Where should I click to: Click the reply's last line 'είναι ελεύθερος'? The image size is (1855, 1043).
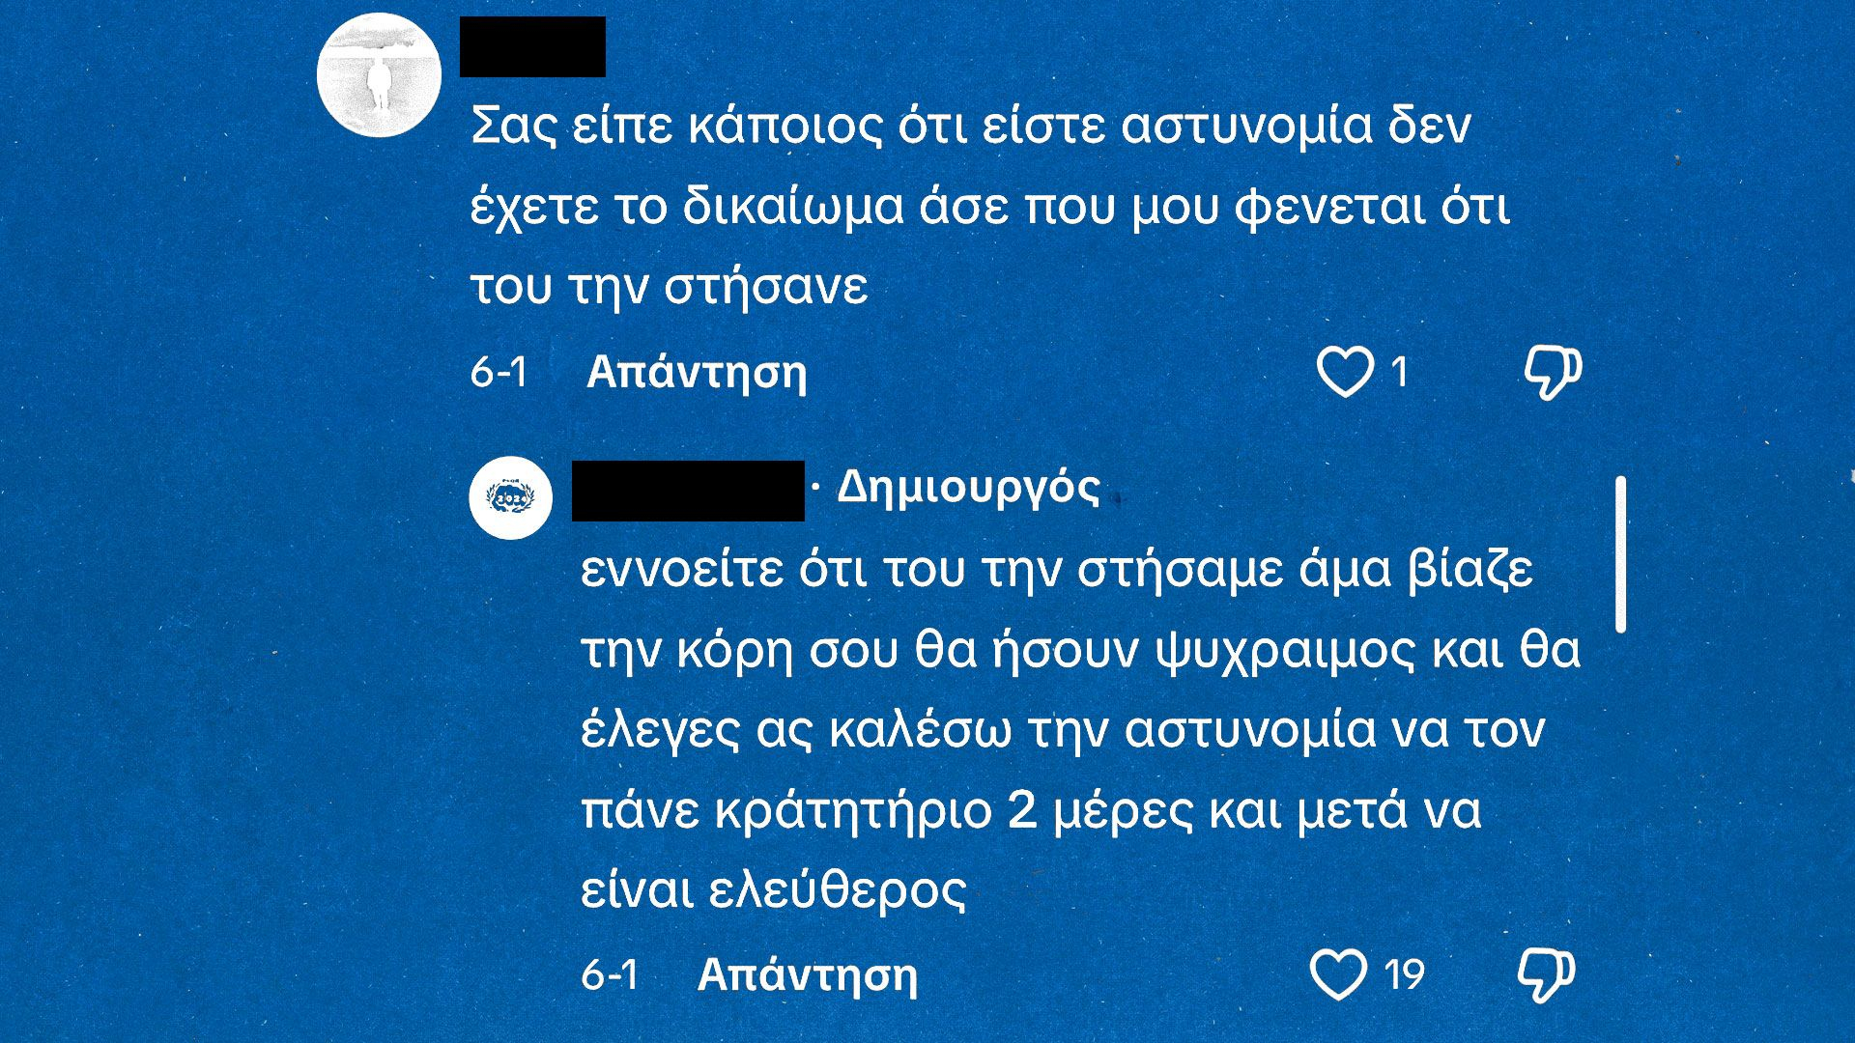[x=773, y=890]
